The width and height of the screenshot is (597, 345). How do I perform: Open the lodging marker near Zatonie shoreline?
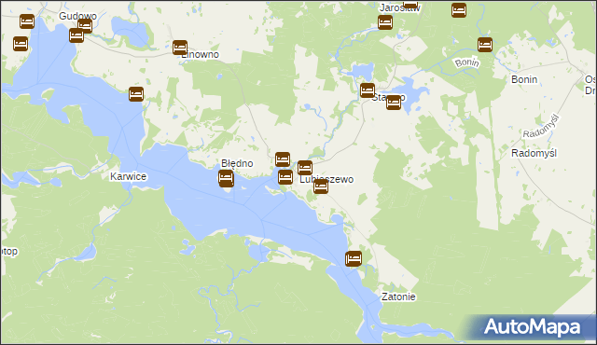(x=354, y=258)
